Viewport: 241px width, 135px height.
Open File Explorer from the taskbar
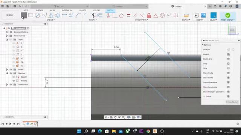click(x=114, y=131)
